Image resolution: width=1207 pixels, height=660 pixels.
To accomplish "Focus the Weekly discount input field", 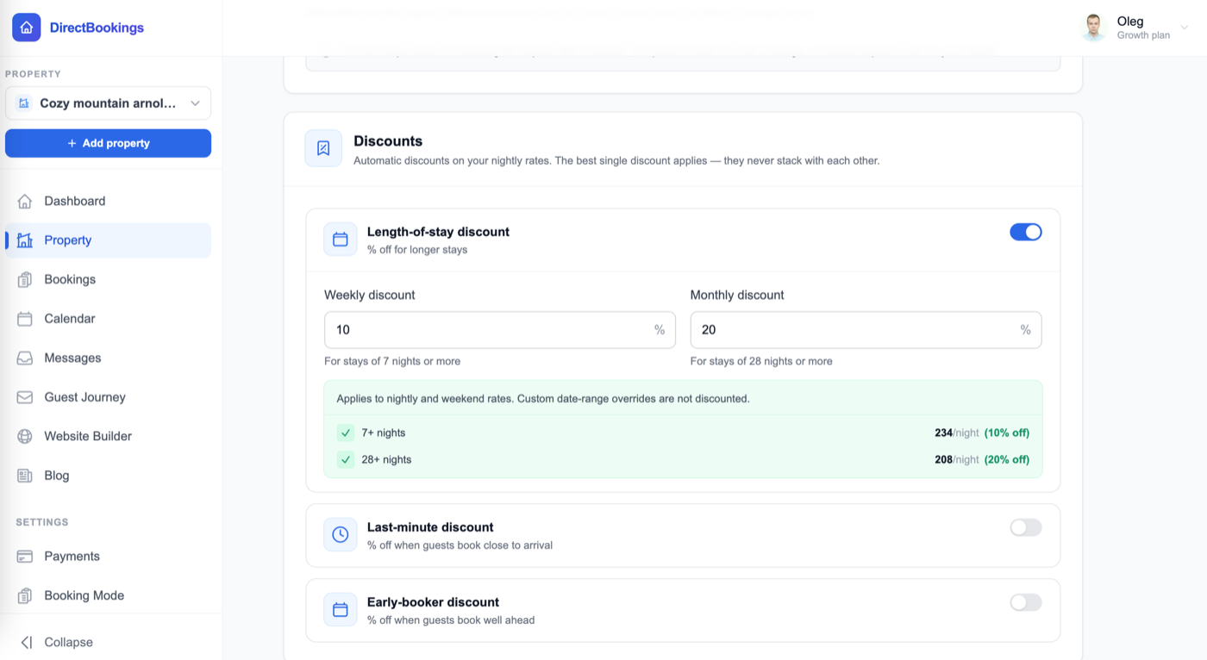I will click(500, 330).
